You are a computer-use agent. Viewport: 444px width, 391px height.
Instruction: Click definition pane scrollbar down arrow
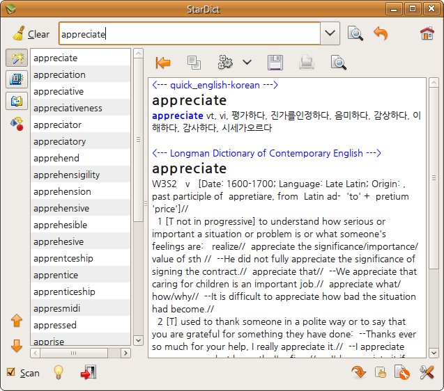[x=434, y=353]
